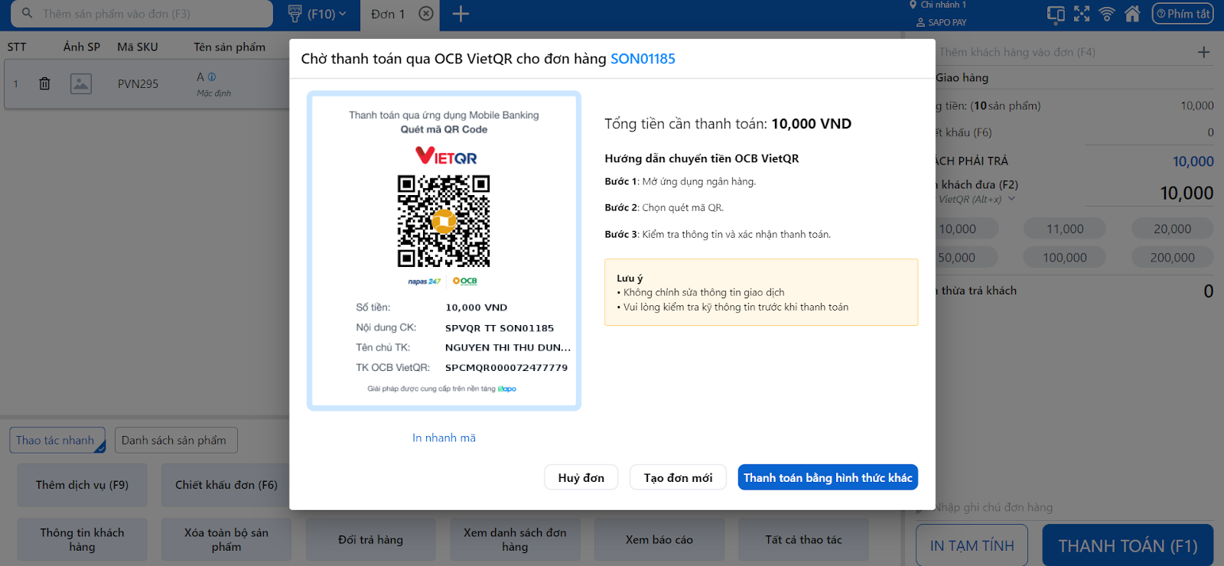The width and height of the screenshot is (1224, 566).
Task: Click the Huỷ đơn button
Action: coord(581,478)
